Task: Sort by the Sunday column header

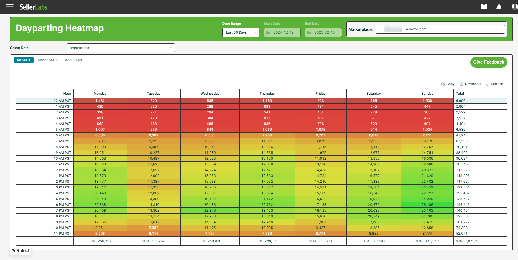Action: point(427,94)
